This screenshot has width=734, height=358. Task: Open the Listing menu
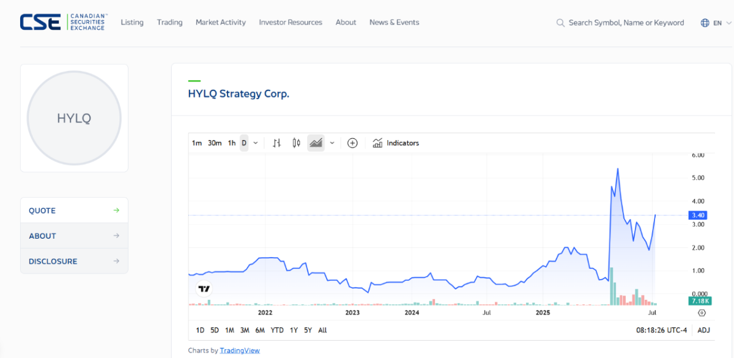(132, 23)
